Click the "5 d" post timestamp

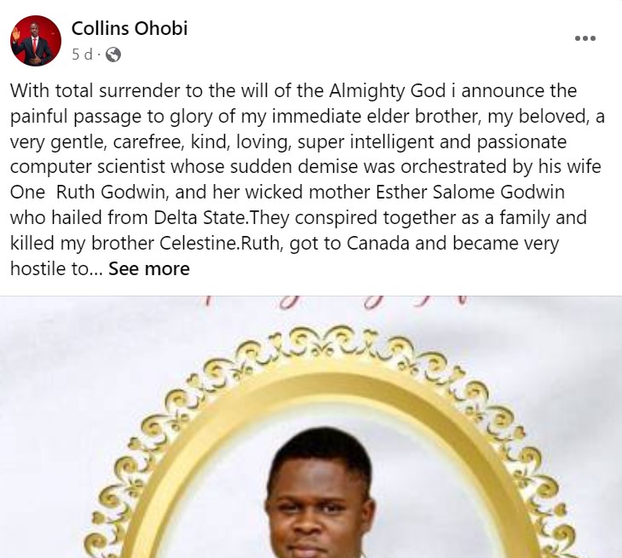[82, 55]
